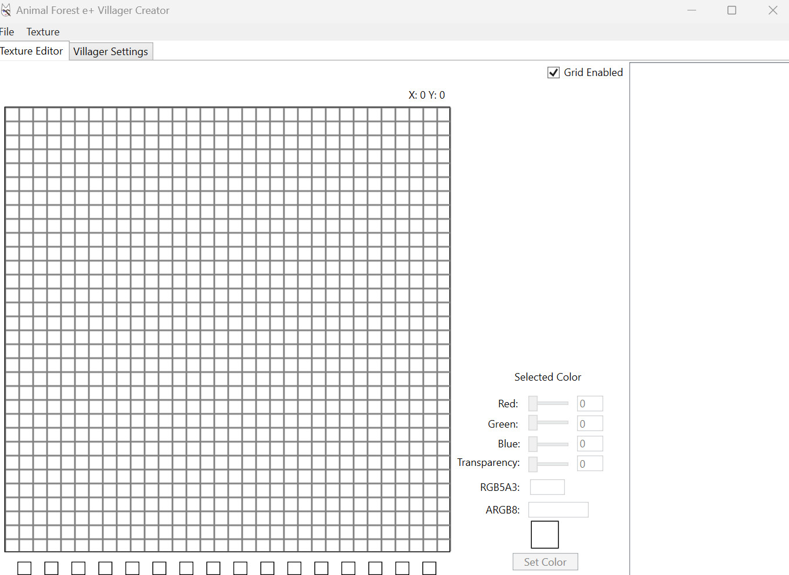Click the Red value input field

(x=590, y=404)
